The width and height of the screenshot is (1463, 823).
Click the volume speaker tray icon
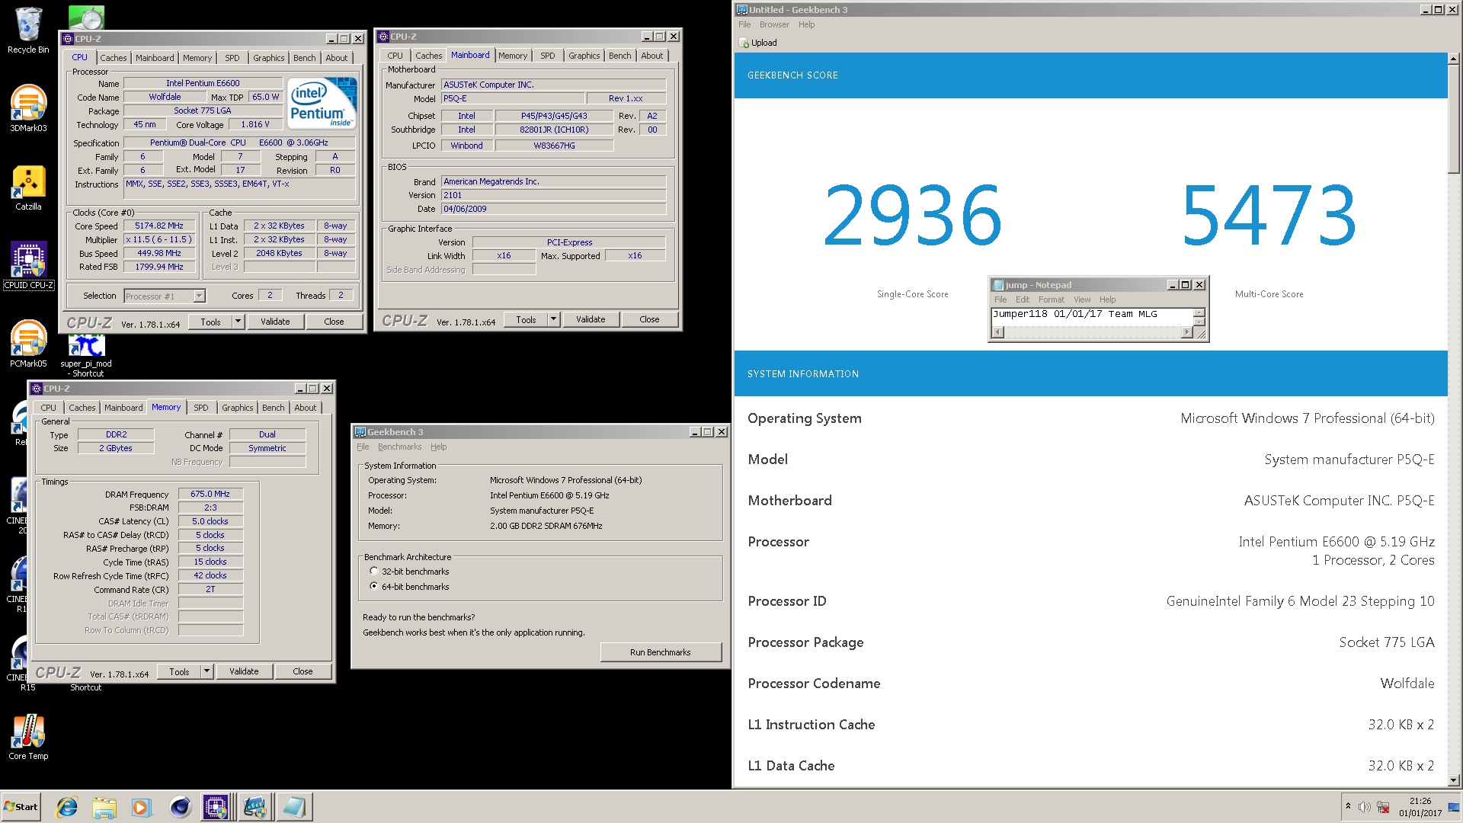click(x=1365, y=807)
